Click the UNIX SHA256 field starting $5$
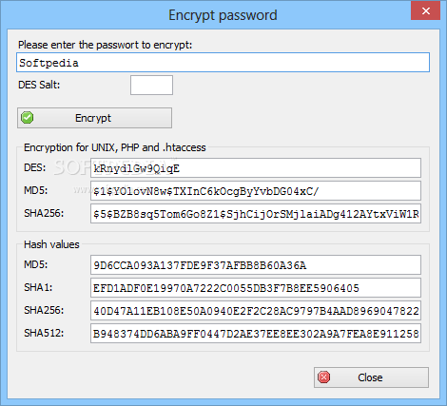Screen dimensions: 447x406 (256, 214)
